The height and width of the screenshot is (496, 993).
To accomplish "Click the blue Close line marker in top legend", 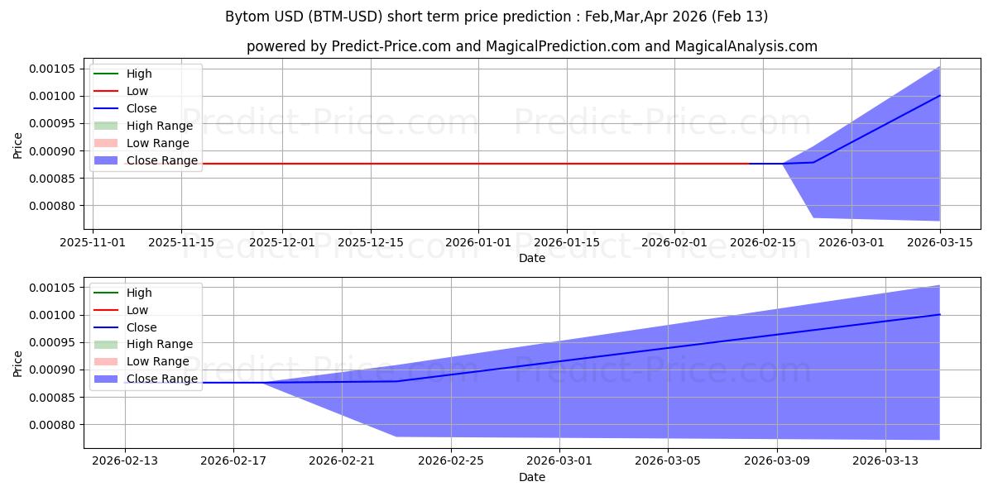I will pyautogui.click(x=106, y=108).
